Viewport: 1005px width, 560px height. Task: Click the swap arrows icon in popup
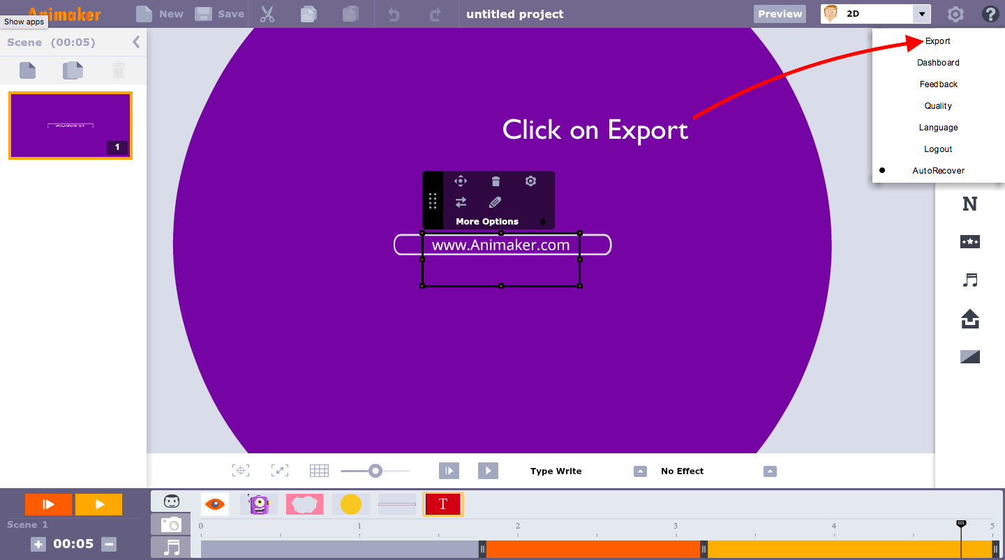pyautogui.click(x=461, y=202)
